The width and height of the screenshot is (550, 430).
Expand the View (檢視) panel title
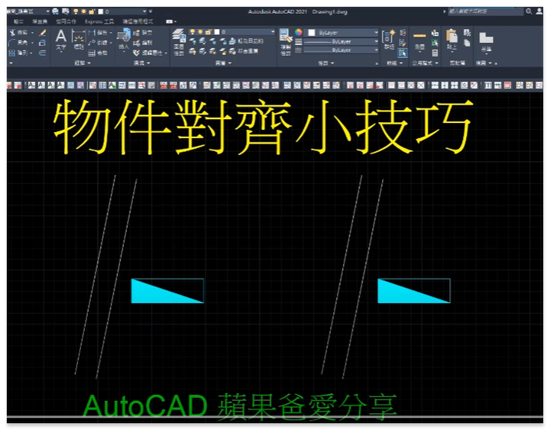click(484, 63)
